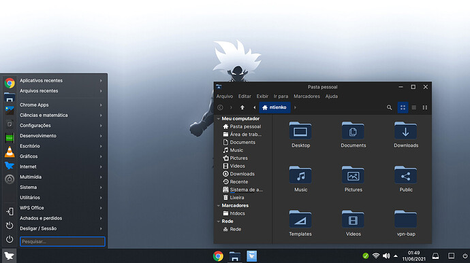The width and height of the screenshot is (470, 263).
Task: Open Sistema de arquivos in sidebar
Action: pos(242,190)
